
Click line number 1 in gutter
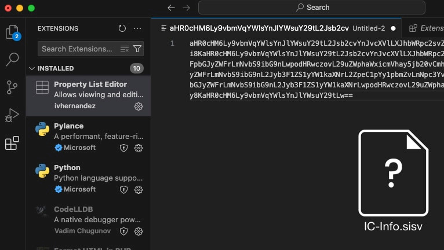[172, 43]
